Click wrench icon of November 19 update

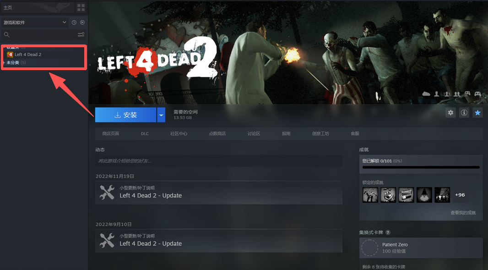(107, 193)
